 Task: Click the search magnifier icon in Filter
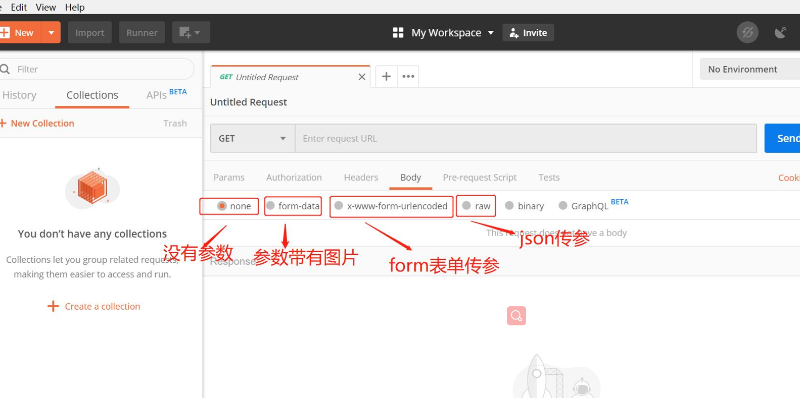point(6,69)
